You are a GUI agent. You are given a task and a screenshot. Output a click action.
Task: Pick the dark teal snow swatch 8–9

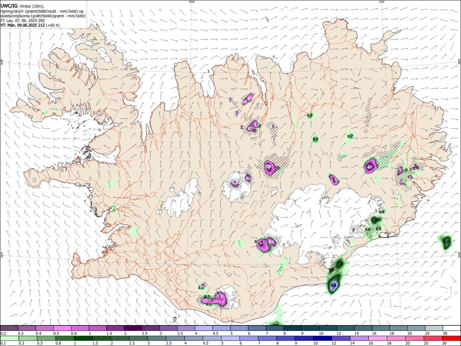point(292,328)
